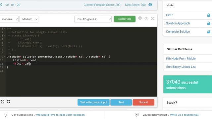The width and height of the screenshot is (212, 119).
Task: Click the reset code icon
Action: [x=8, y=101]
